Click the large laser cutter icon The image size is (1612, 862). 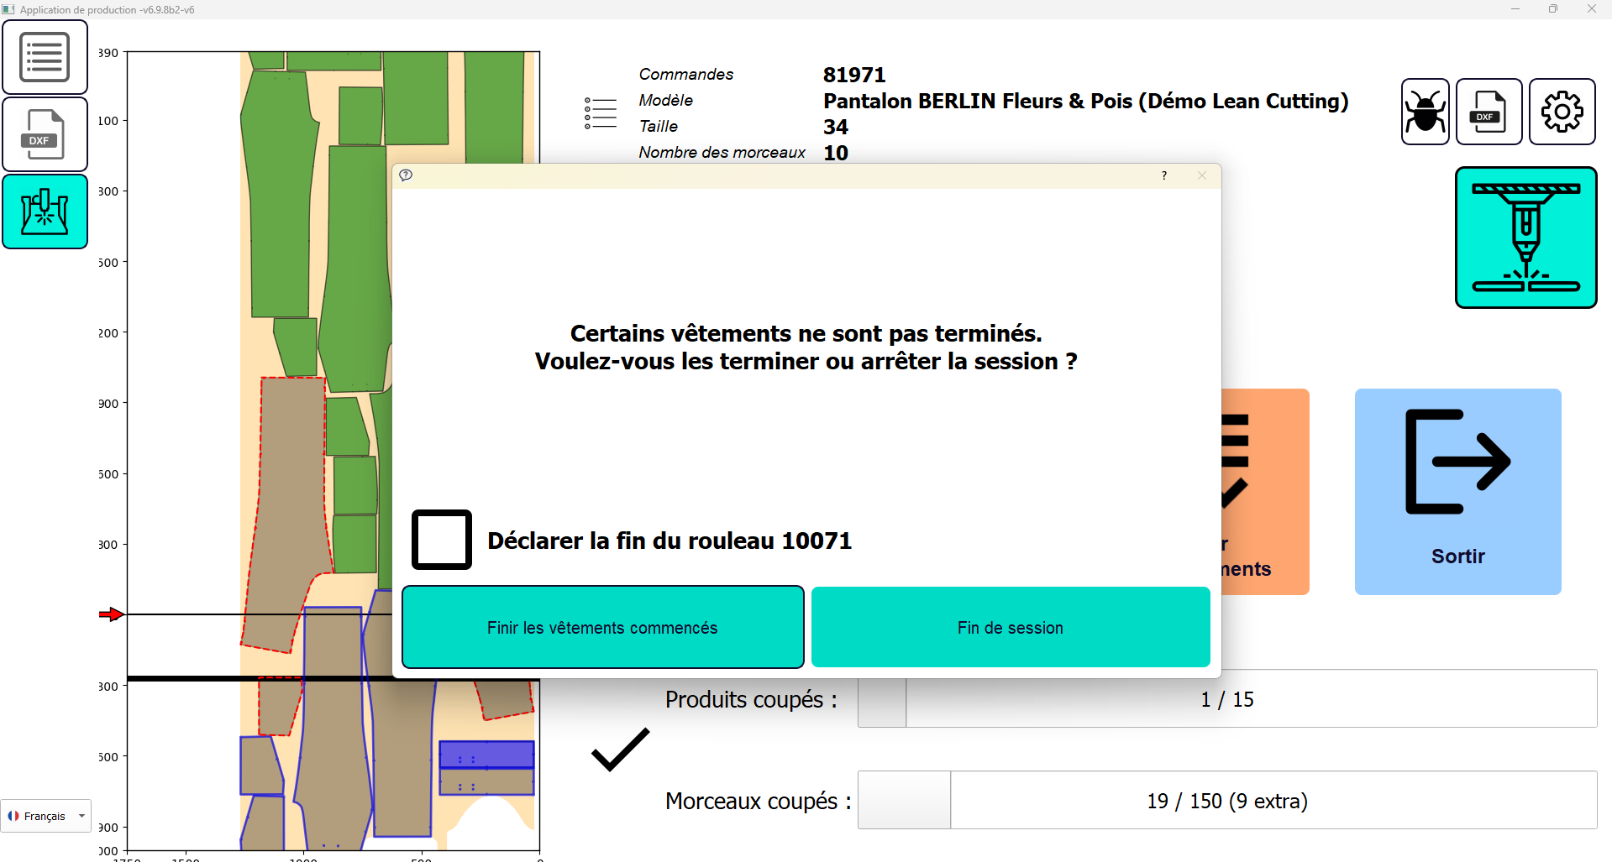(x=1525, y=238)
